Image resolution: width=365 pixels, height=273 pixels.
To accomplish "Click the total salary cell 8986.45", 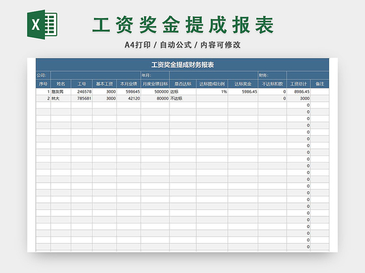I will tap(299, 92).
